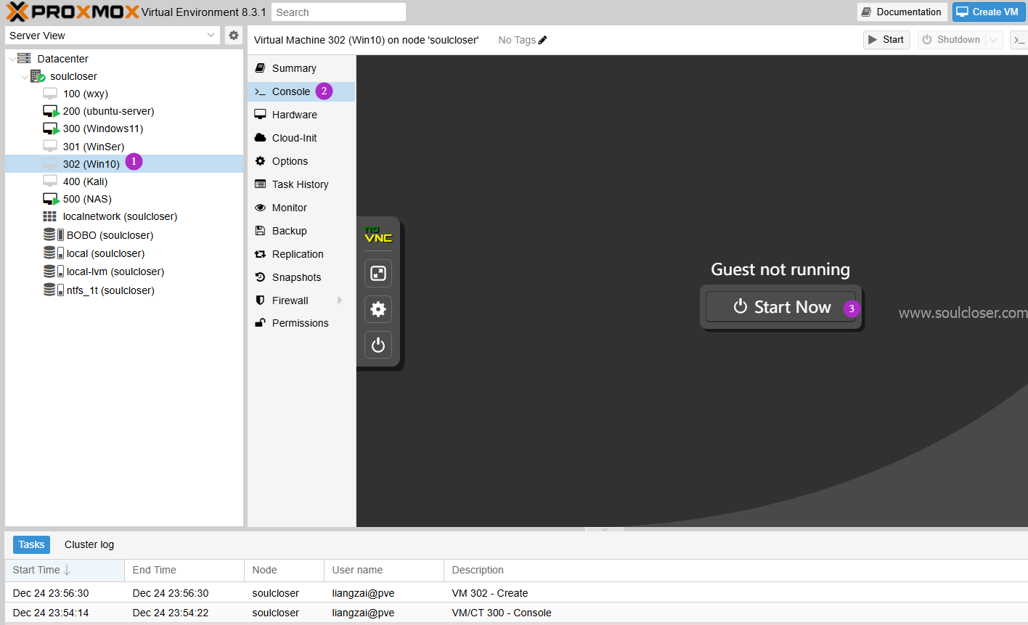The height and width of the screenshot is (625, 1028).
Task: Open noVNC settings gear
Action: [x=378, y=309]
